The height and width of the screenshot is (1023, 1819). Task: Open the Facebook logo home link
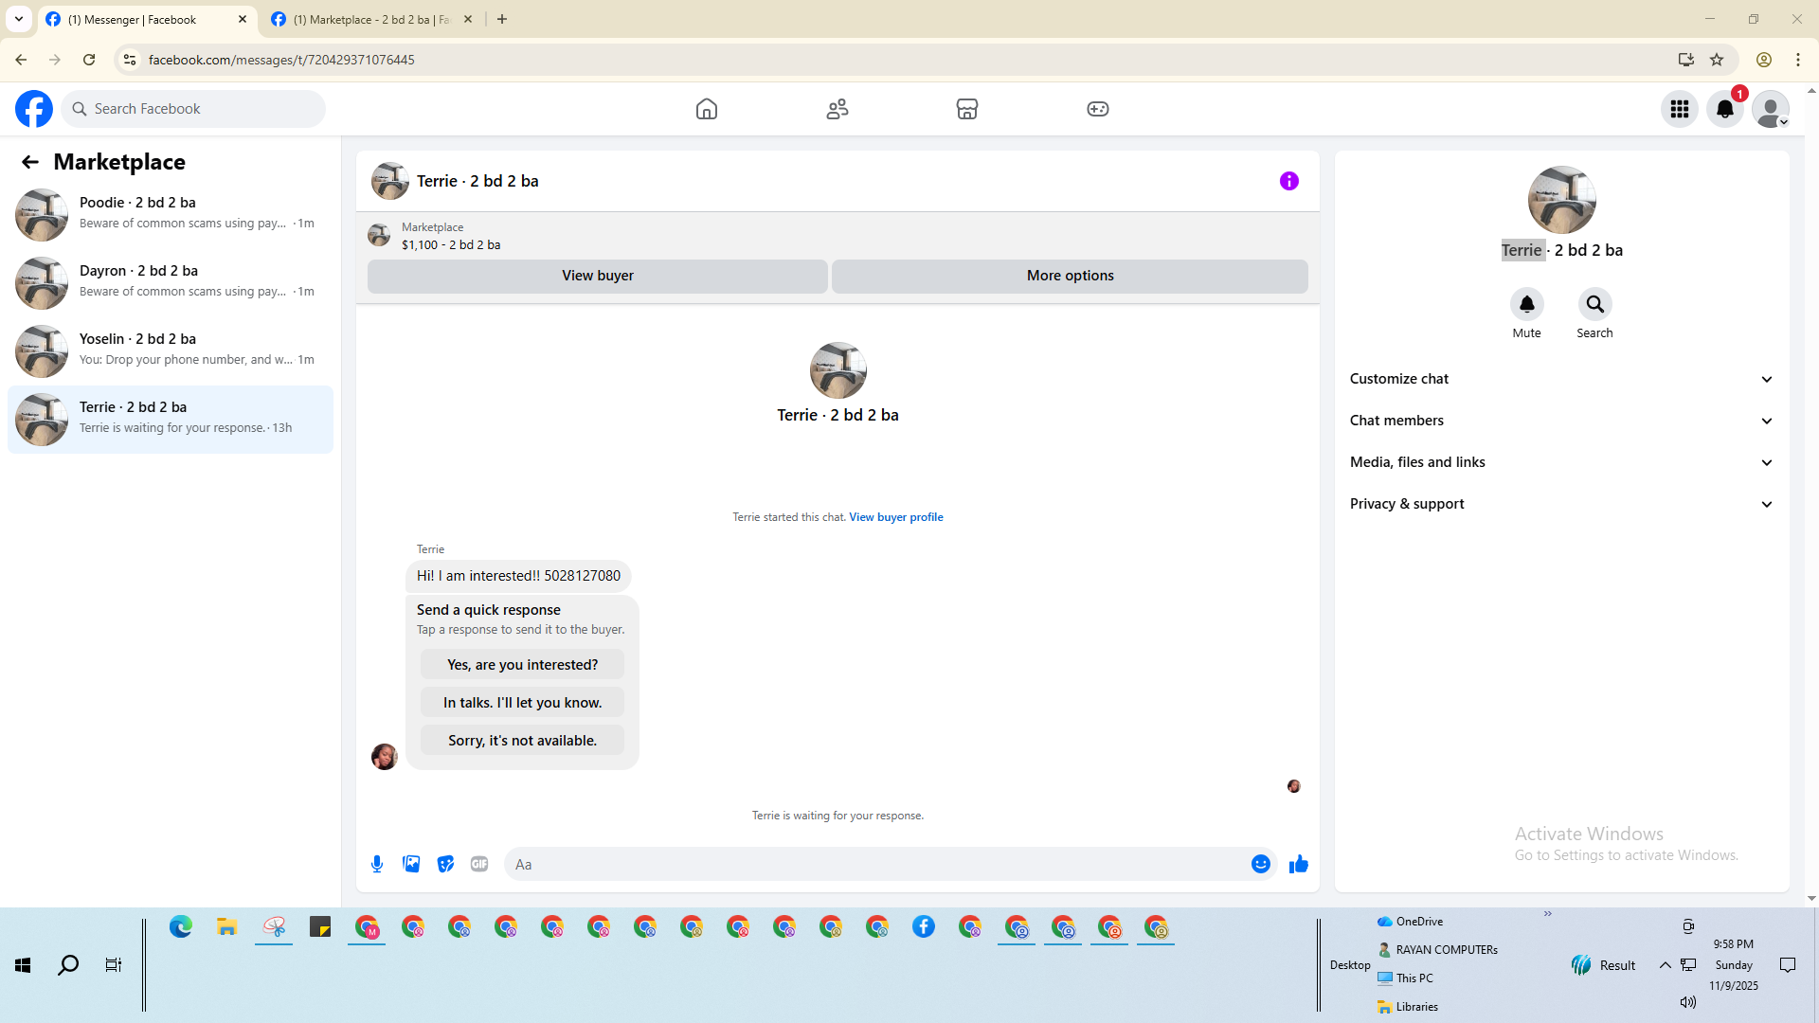pos(34,109)
